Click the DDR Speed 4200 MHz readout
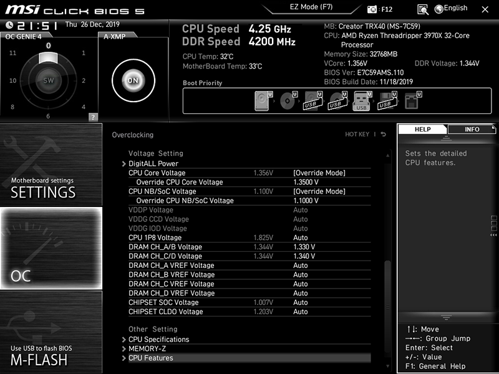The height and width of the screenshot is (374, 499). pyautogui.click(x=239, y=42)
